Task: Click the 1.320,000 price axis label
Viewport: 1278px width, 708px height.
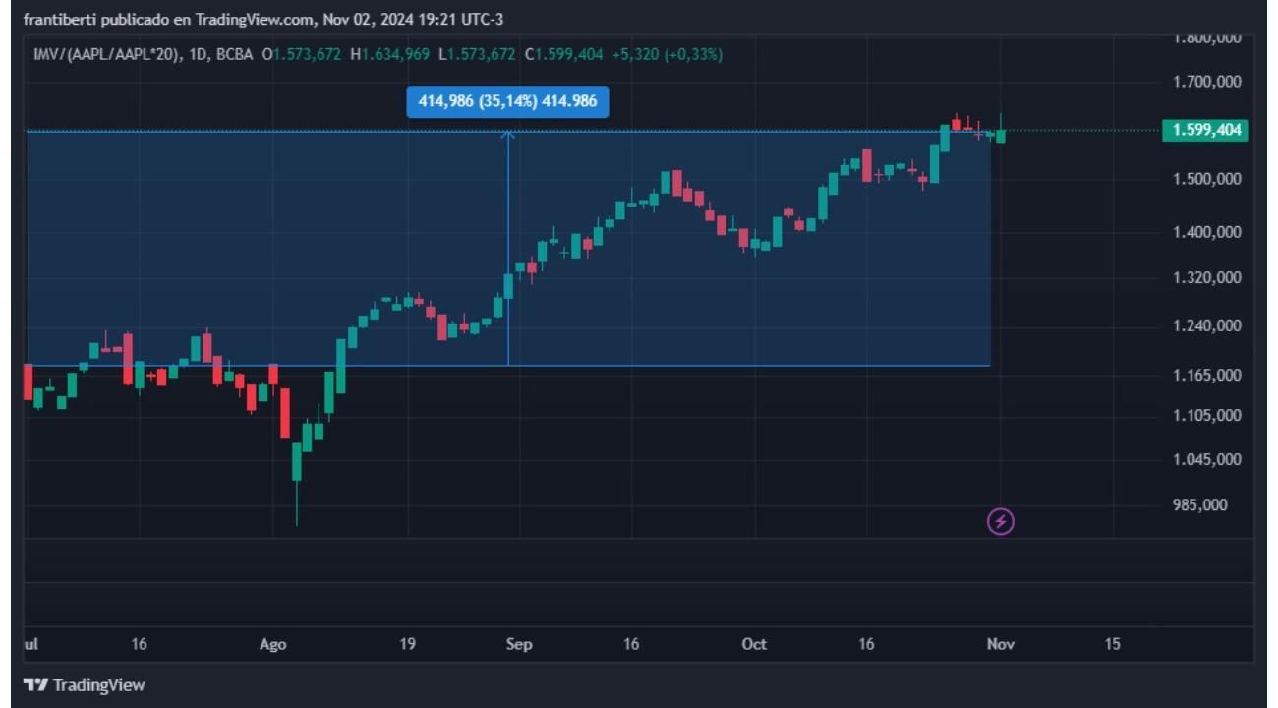Action: 1206,277
